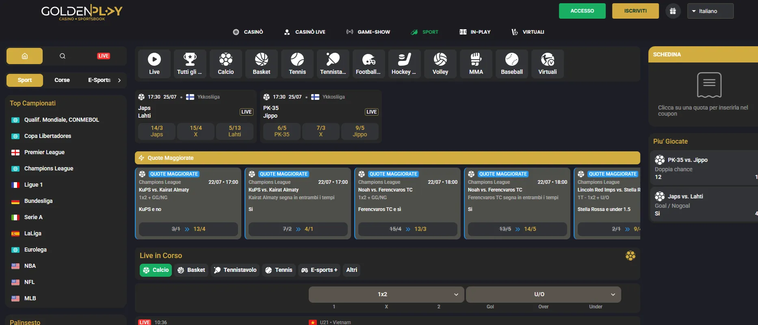Select the Football helmet tile
This screenshot has width=758, height=325.
click(369, 64)
